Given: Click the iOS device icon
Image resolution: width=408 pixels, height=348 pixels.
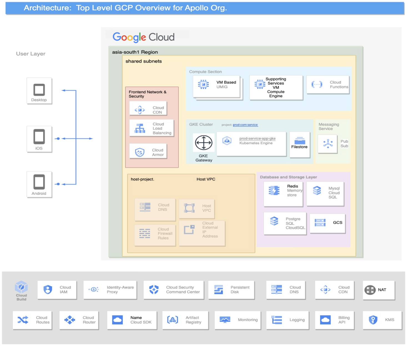Looking at the screenshot, I should click(x=39, y=137).
